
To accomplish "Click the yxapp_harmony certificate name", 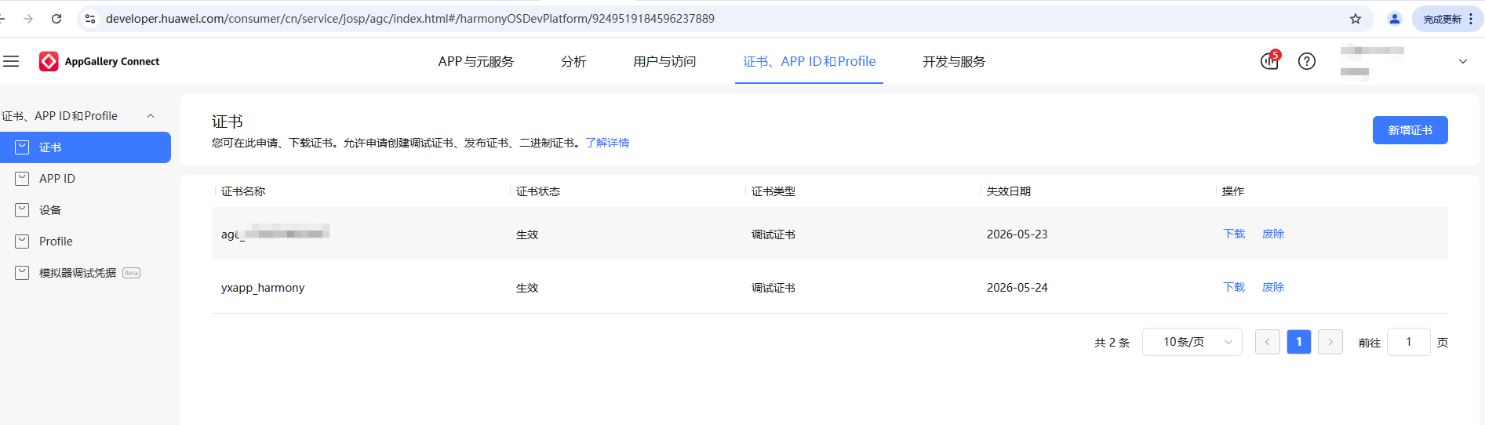I will click(263, 288).
